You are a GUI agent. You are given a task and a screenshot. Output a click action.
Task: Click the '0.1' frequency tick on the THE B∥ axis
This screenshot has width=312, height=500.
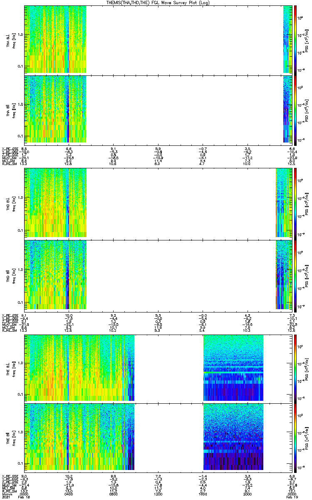(20, 463)
